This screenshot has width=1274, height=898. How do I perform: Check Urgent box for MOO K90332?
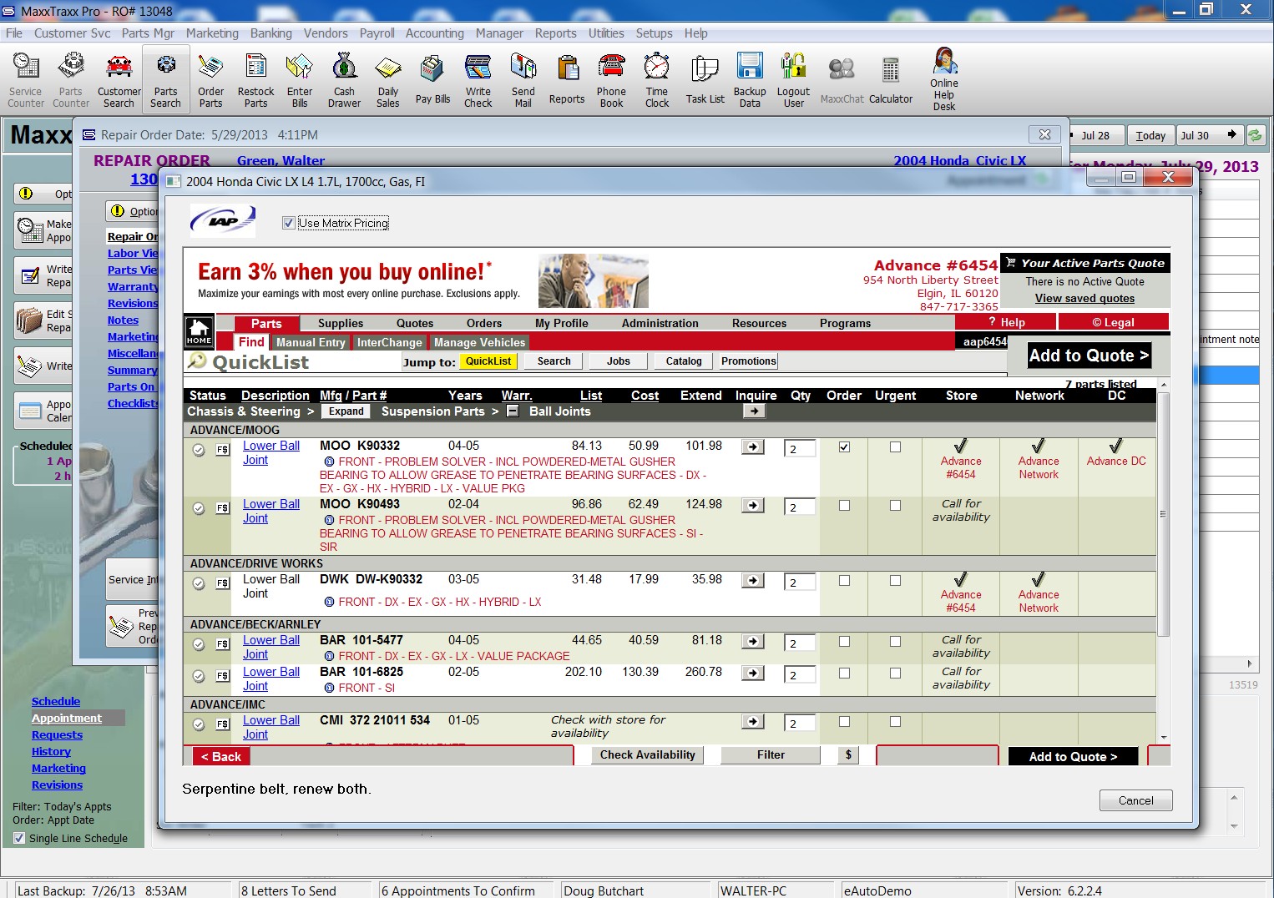(x=895, y=447)
